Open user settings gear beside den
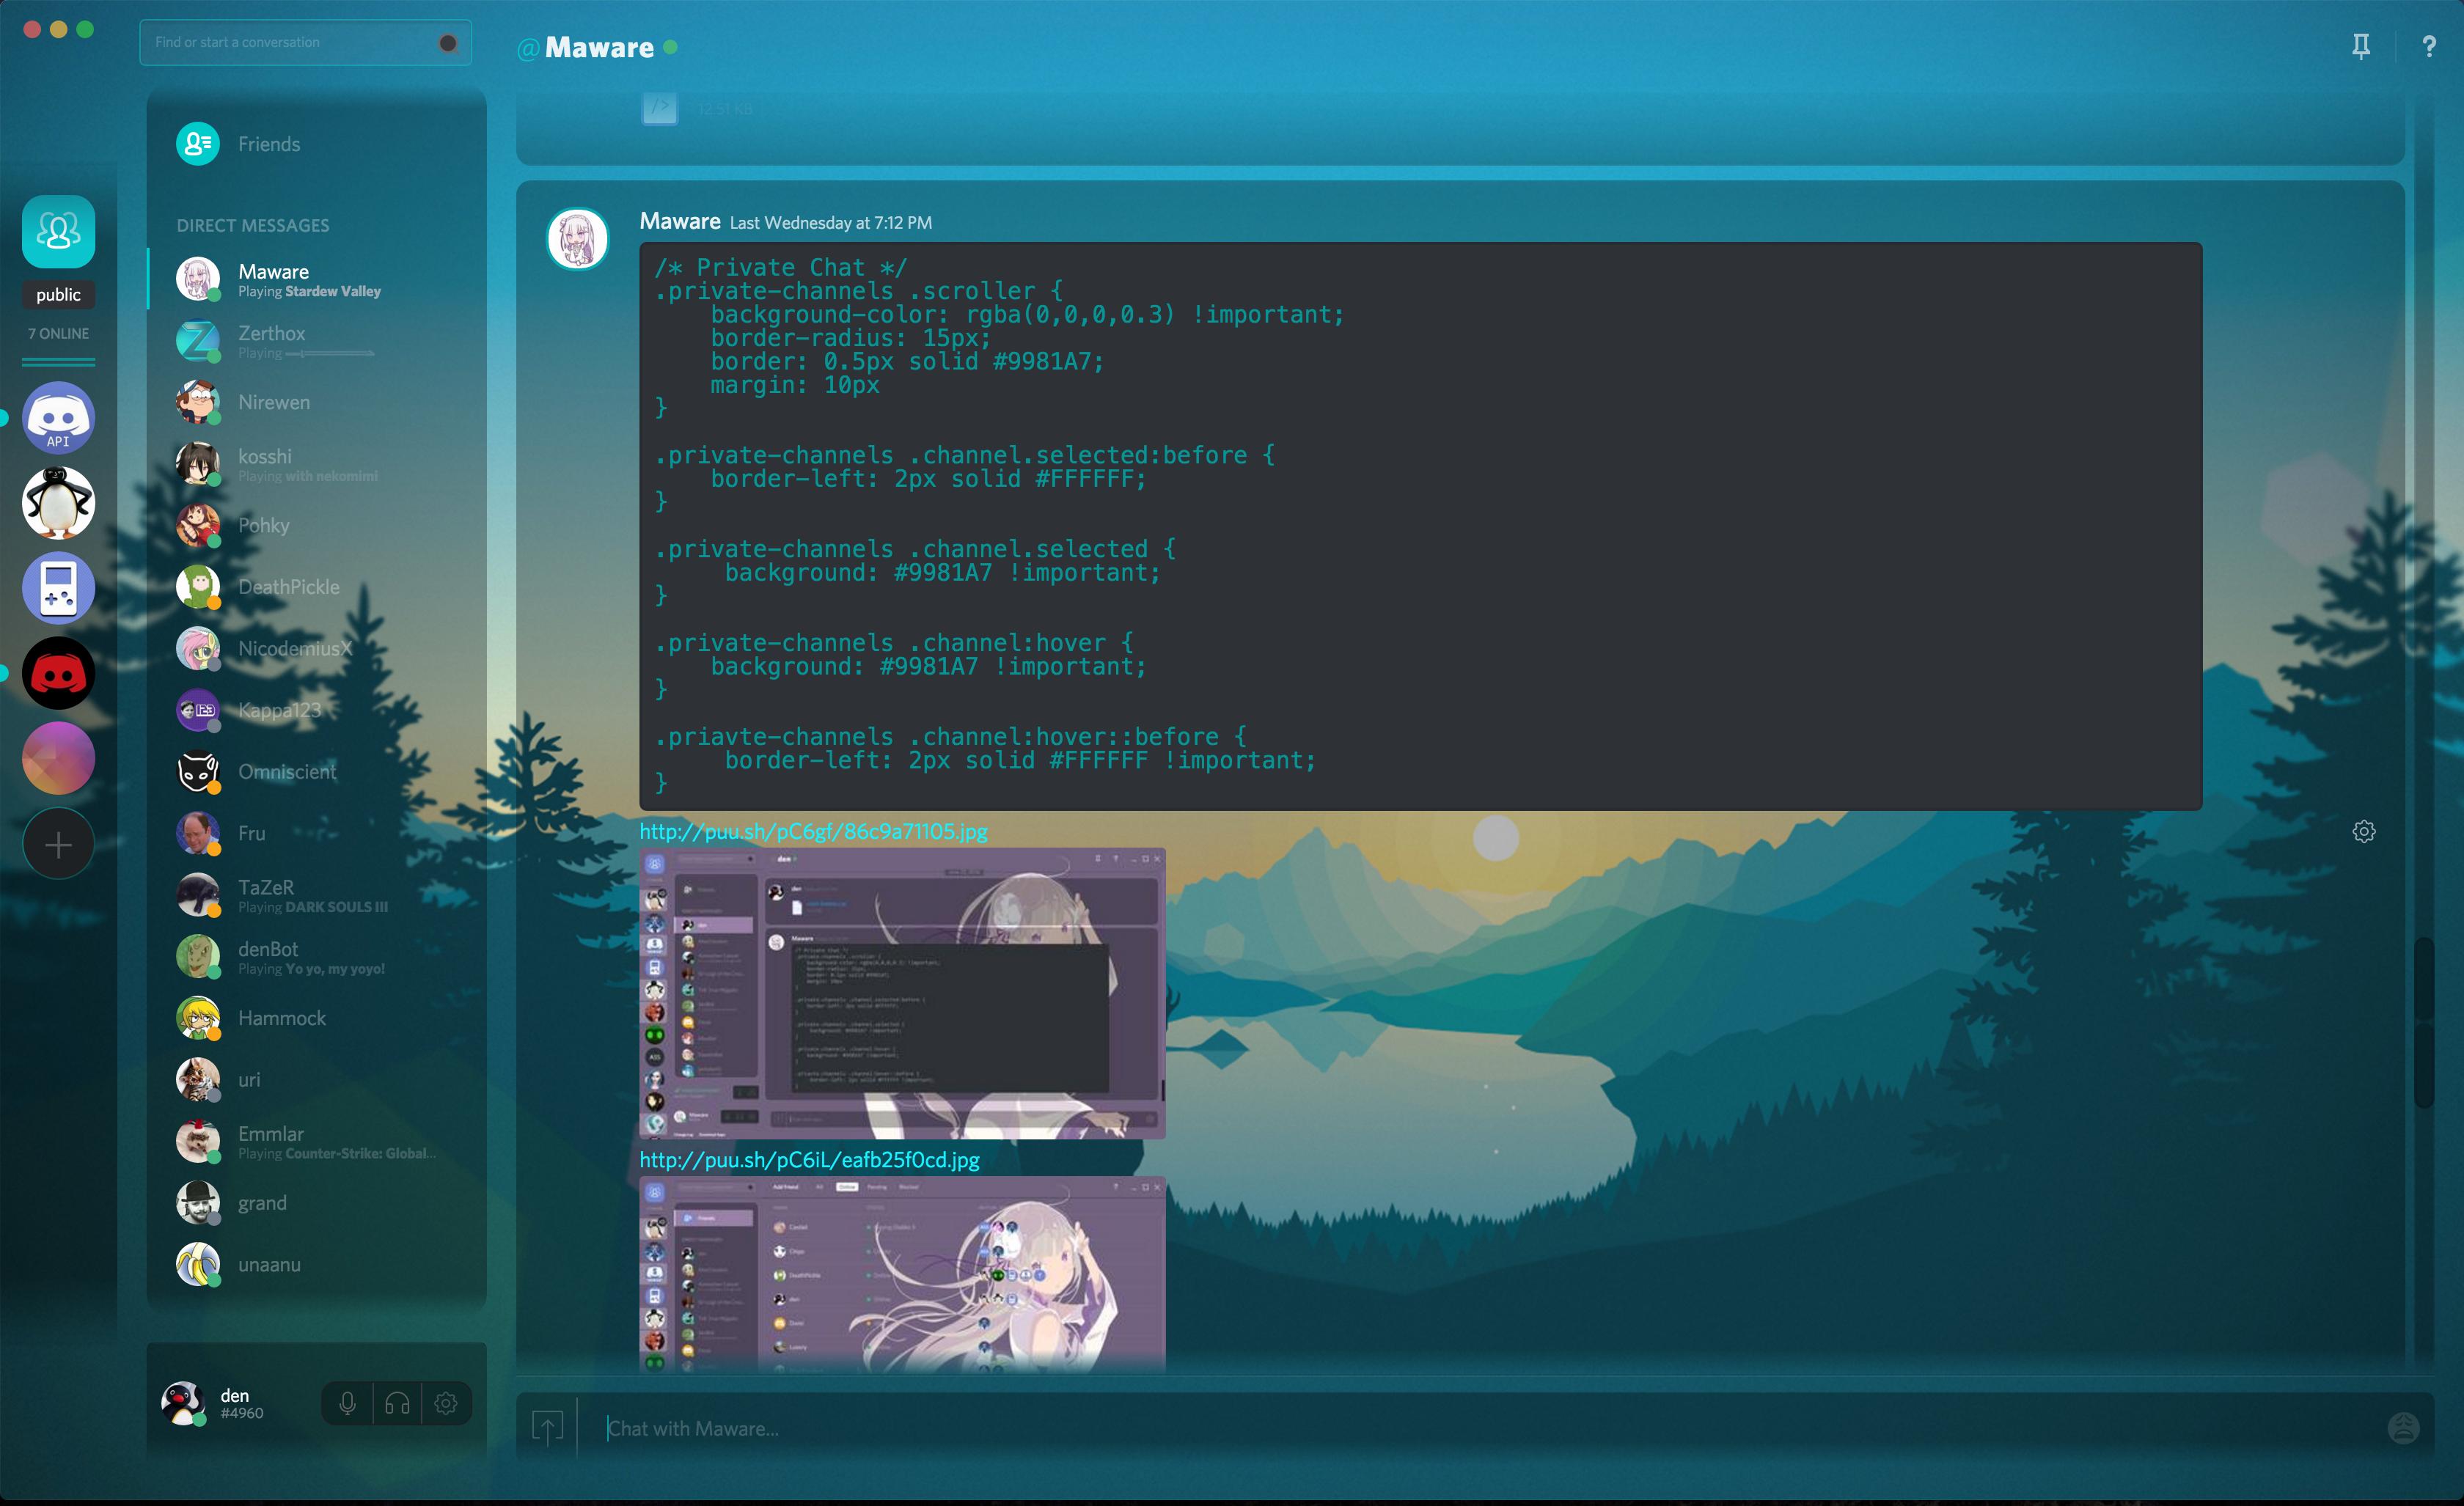 [x=446, y=1404]
